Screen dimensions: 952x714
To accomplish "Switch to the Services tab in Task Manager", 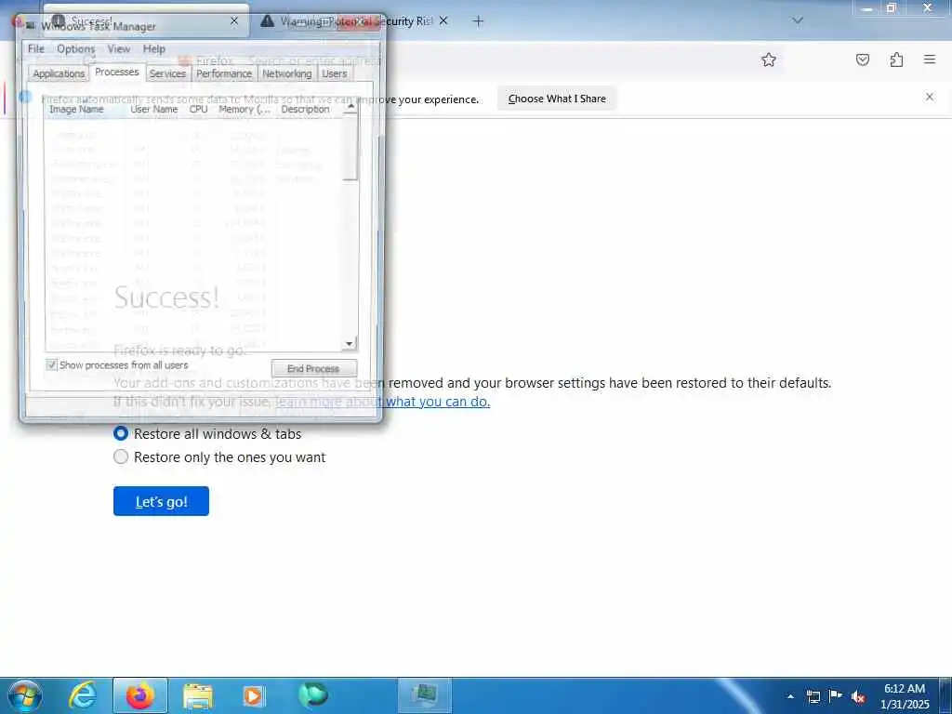I will click(167, 74).
